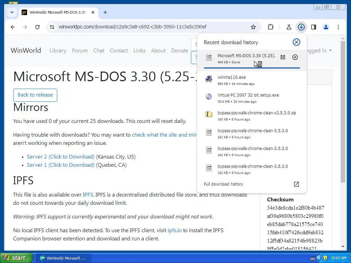Viewport: 351px width, 263px height.
Task: Open the Extensions puzzle icon
Action: click(271, 27)
